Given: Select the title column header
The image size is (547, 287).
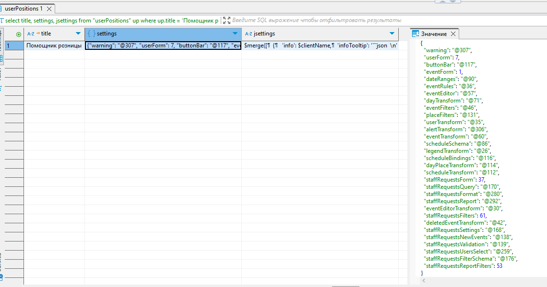Looking at the screenshot, I should (54, 34).
